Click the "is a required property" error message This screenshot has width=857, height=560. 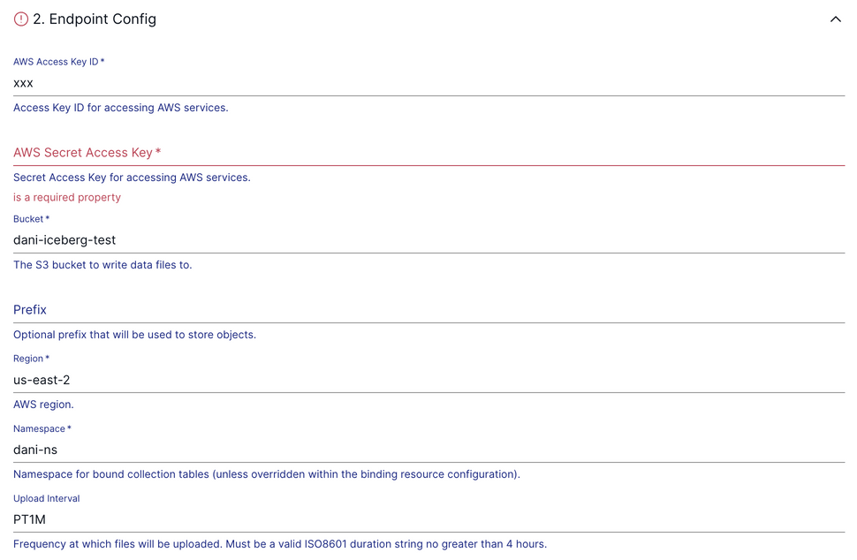pos(67,197)
